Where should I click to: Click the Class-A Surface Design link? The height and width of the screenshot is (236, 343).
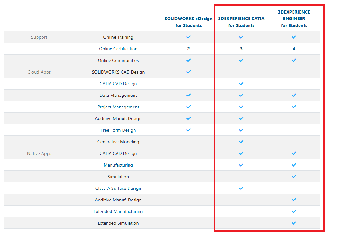pyautogui.click(x=118, y=188)
